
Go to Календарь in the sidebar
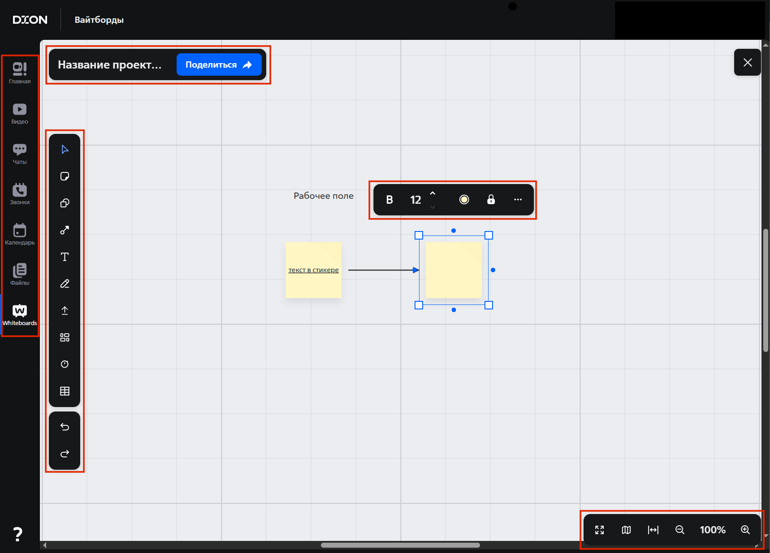(20, 235)
